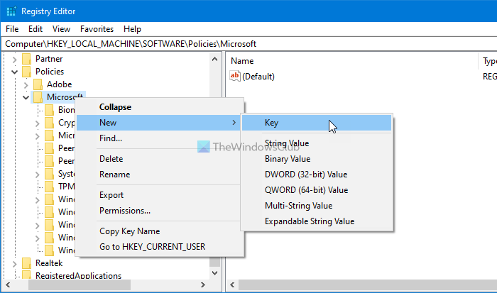The image size is (497, 293).
Task: Click the Adobe folder icon
Action: pyautogui.click(x=38, y=84)
